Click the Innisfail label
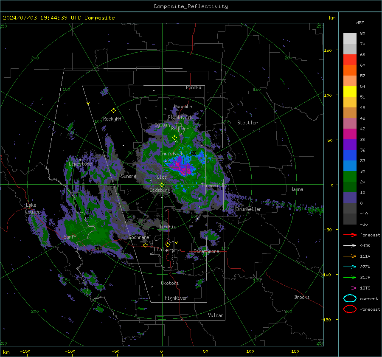This screenshot has width=382, height=357. (171, 154)
